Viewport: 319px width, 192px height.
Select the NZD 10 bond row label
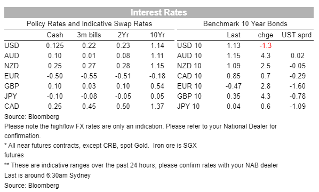[189, 66]
